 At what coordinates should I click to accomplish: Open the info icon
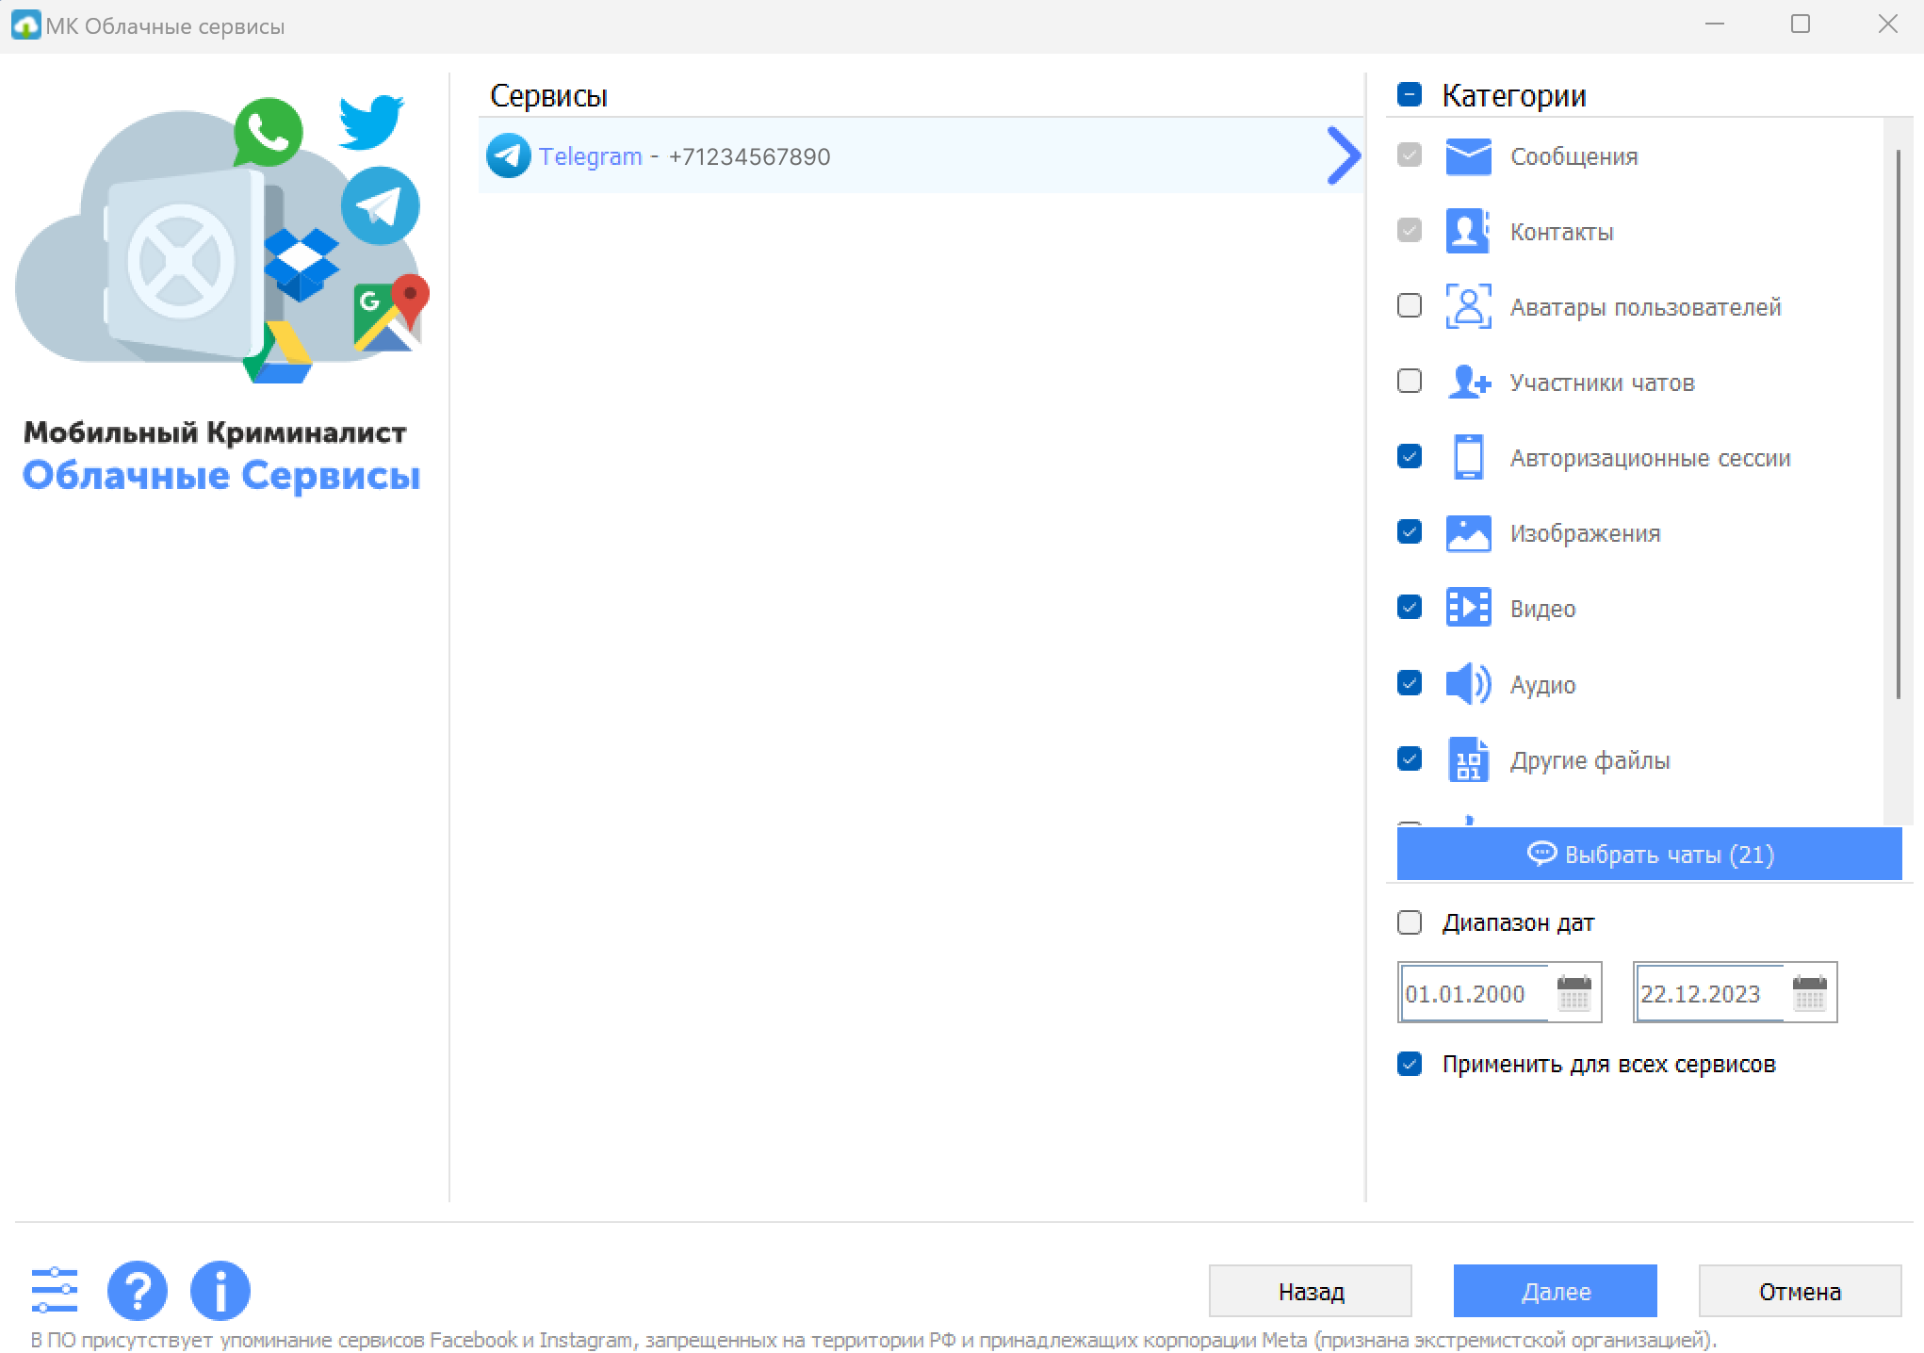point(220,1290)
